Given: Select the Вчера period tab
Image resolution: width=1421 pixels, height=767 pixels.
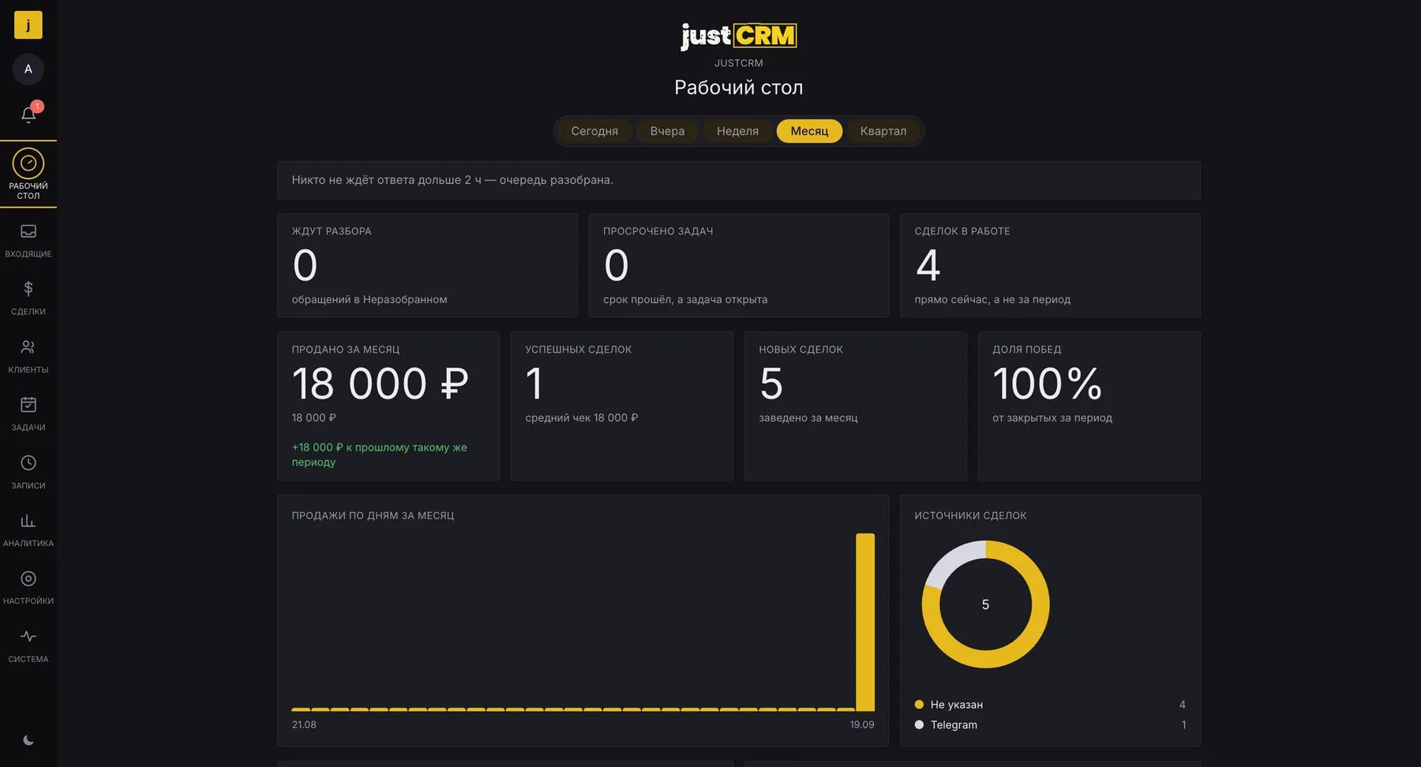Looking at the screenshot, I should [667, 131].
